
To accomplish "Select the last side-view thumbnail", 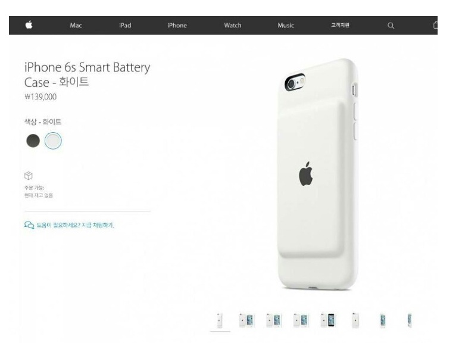I will point(409,320).
